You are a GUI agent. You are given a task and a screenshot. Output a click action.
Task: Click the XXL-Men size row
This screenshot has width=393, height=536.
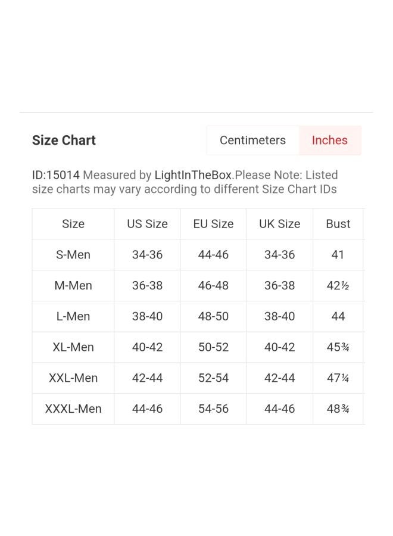pos(198,378)
